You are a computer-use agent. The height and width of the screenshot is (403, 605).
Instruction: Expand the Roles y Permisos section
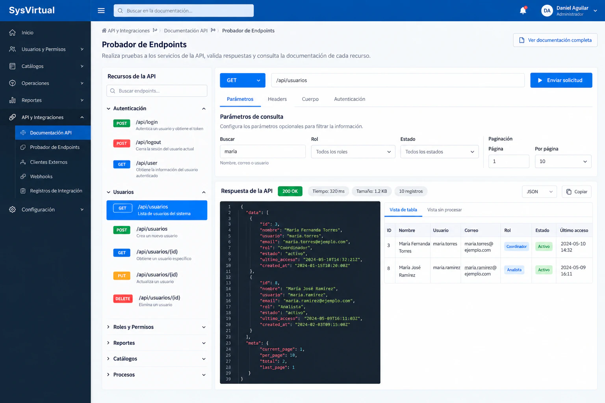(157, 327)
